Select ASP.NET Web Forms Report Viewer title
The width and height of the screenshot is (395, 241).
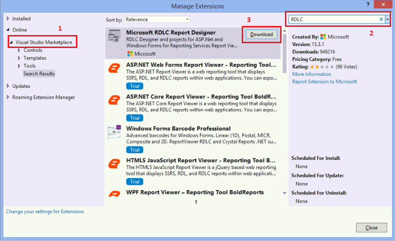pyautogui.click(x=201, y=65)
